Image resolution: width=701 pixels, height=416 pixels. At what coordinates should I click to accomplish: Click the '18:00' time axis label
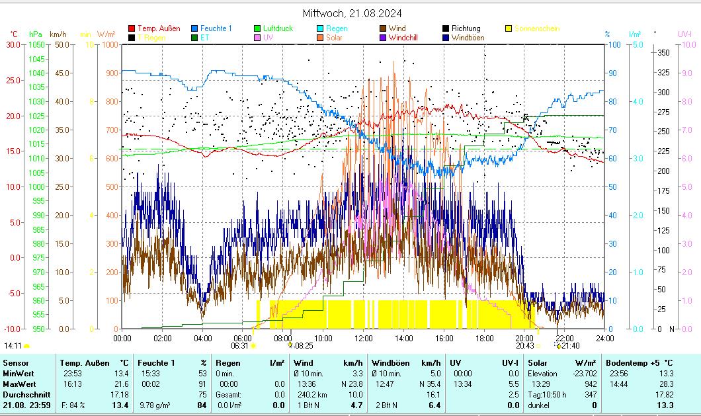pyautogui.click(x=484, y=339)
